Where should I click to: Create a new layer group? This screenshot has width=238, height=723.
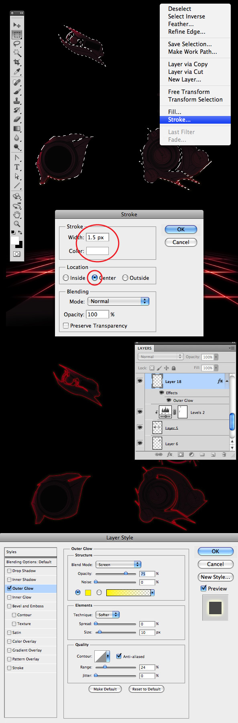pyautogui.click(x=202, y=454)
